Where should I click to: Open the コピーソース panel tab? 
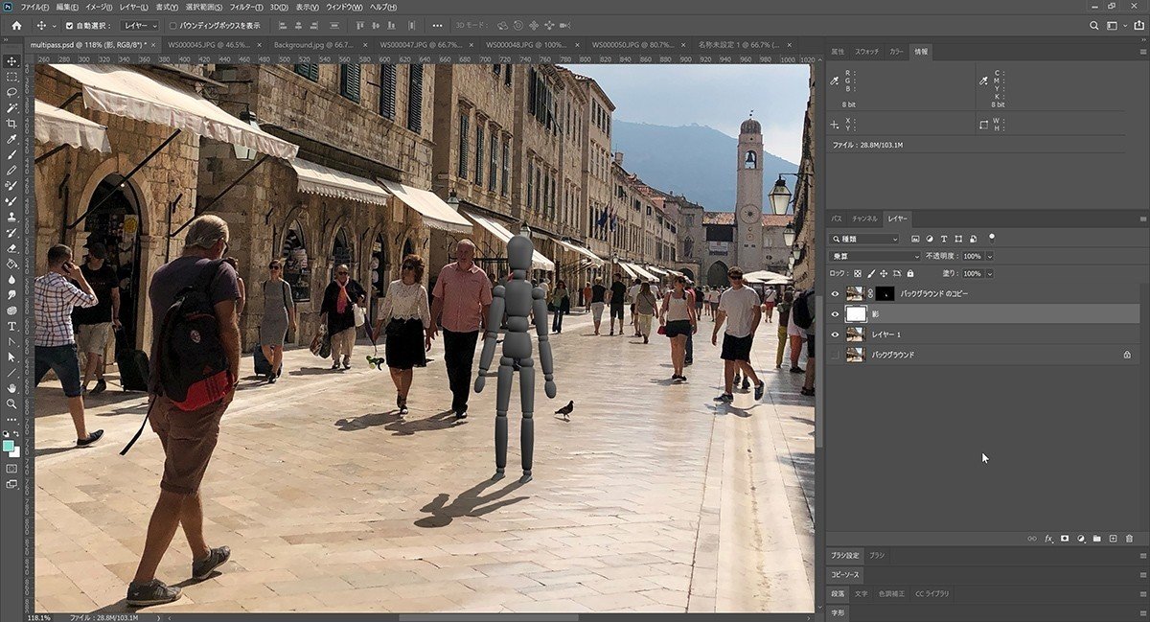click(845, 574)
